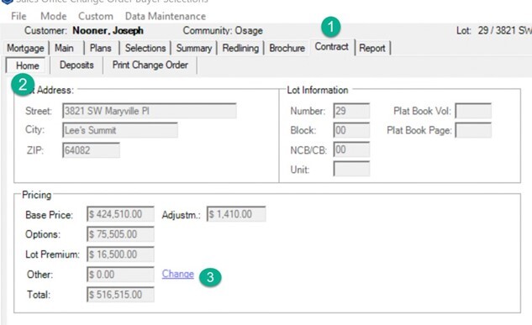Screen dimensions: 532x325
Task: Click the Plat Book Vol field
Action: pyautogui.click(x=473, y=111)
